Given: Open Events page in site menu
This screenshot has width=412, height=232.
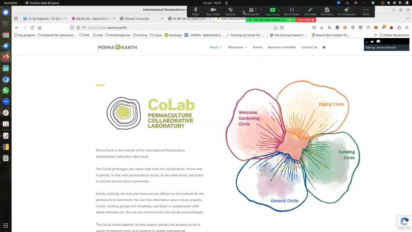Looking at the screenshot, I should coord(257,47).
